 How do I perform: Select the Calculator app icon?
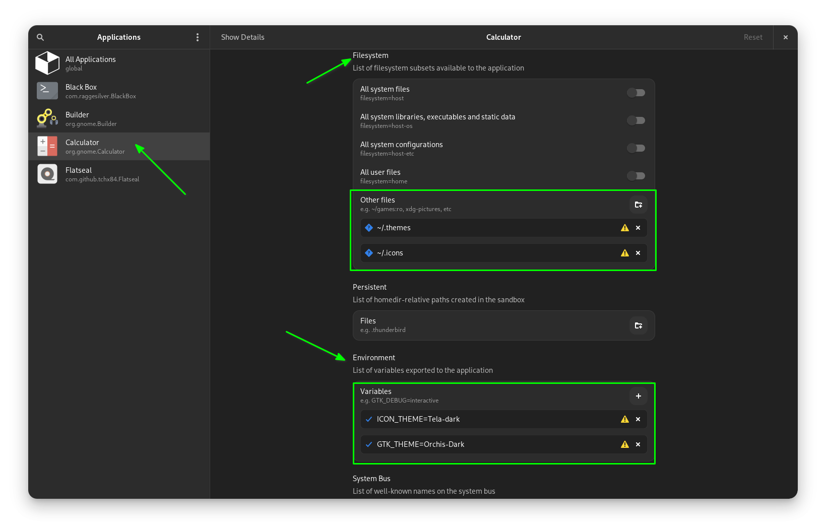click(47, 147)
